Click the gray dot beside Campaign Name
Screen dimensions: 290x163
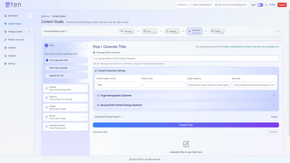94,53
